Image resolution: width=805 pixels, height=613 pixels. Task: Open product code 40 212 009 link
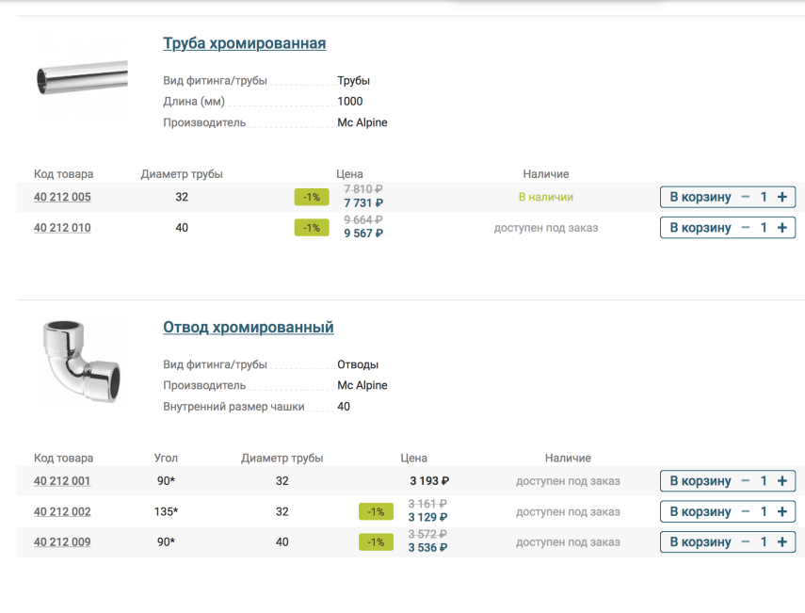(62, 542)
